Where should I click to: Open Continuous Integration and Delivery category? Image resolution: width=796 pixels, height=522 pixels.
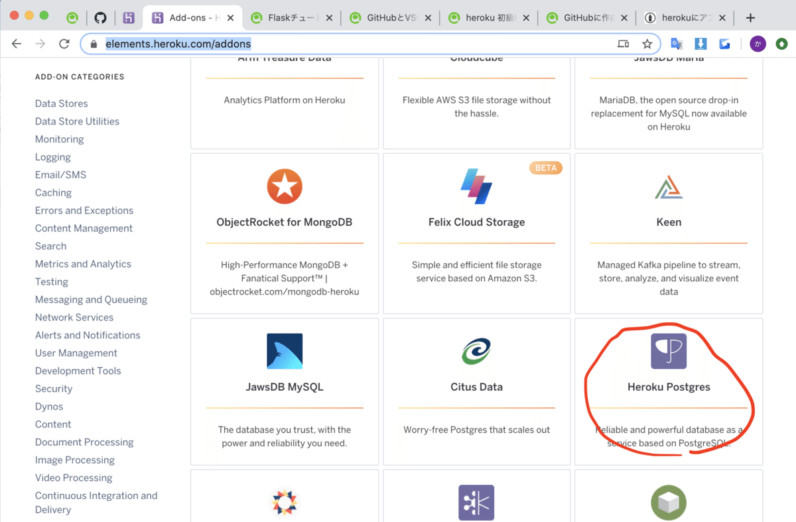tap(96, 503)
